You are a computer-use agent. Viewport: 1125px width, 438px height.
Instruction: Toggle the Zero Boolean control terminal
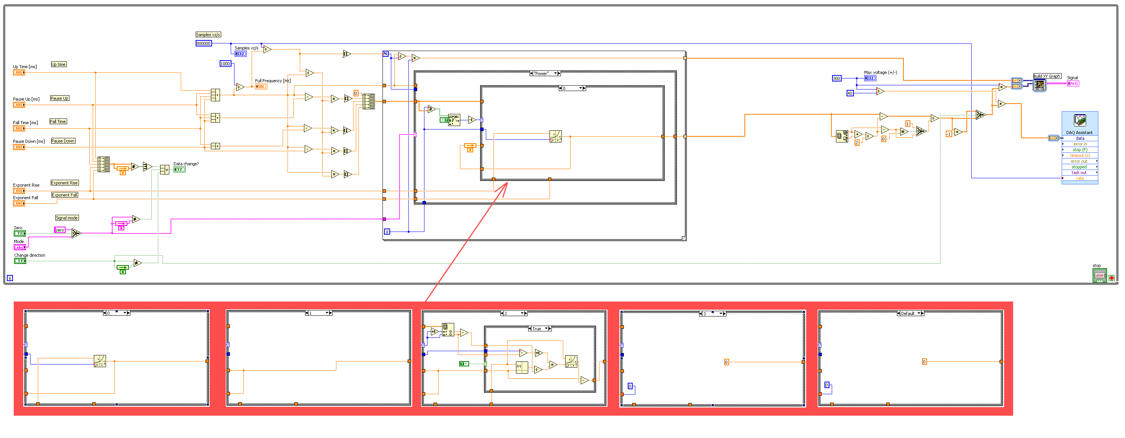coord(20,233)
